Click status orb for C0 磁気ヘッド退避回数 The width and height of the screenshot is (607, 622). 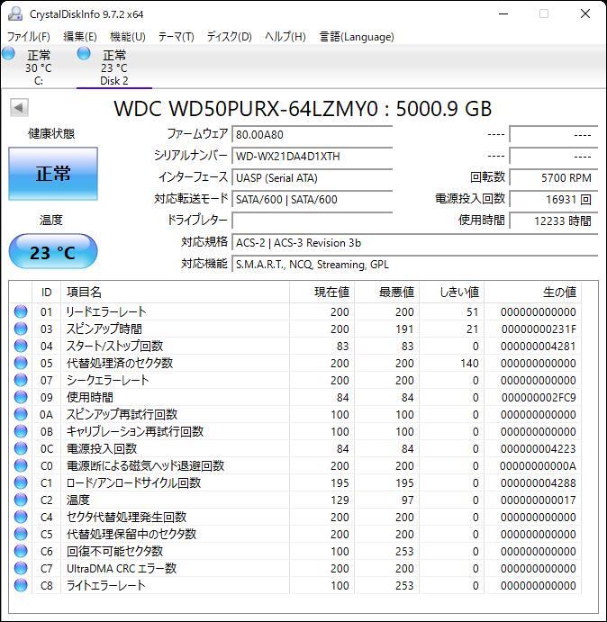click(x=21, y=465)
